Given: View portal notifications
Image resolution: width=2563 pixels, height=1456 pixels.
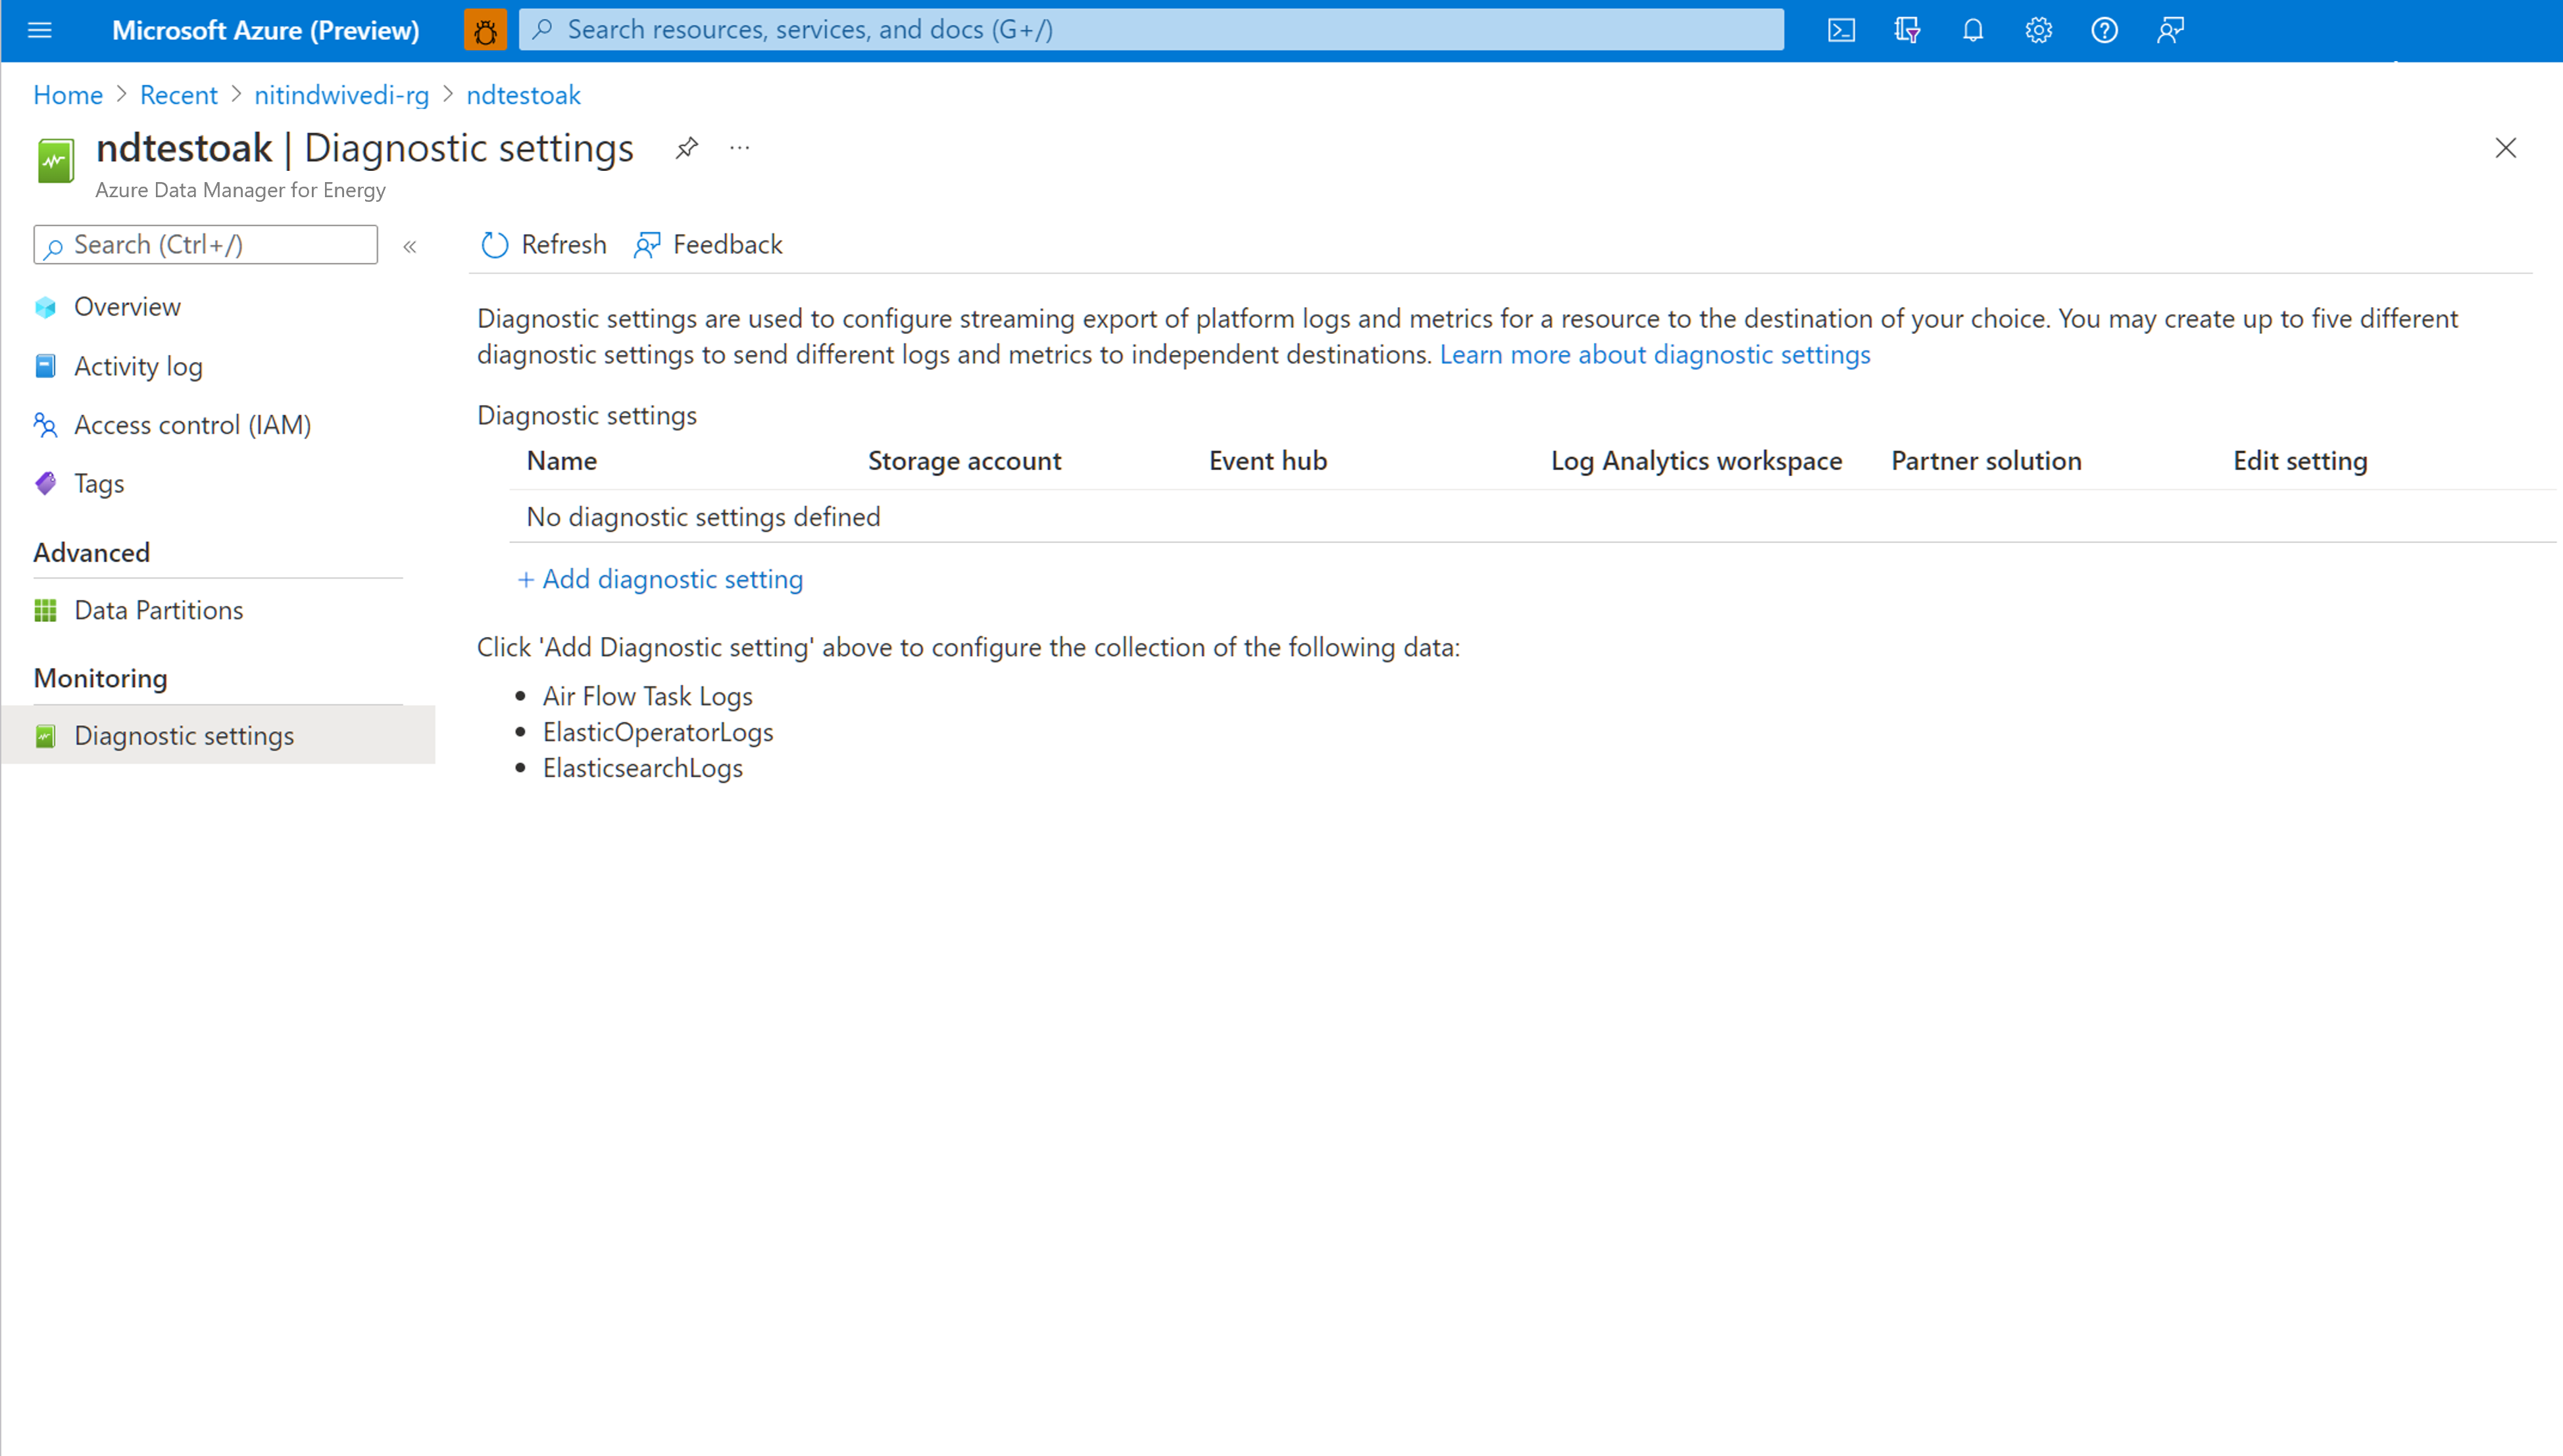Looking at the screenshot, I should coord(1972,30).
